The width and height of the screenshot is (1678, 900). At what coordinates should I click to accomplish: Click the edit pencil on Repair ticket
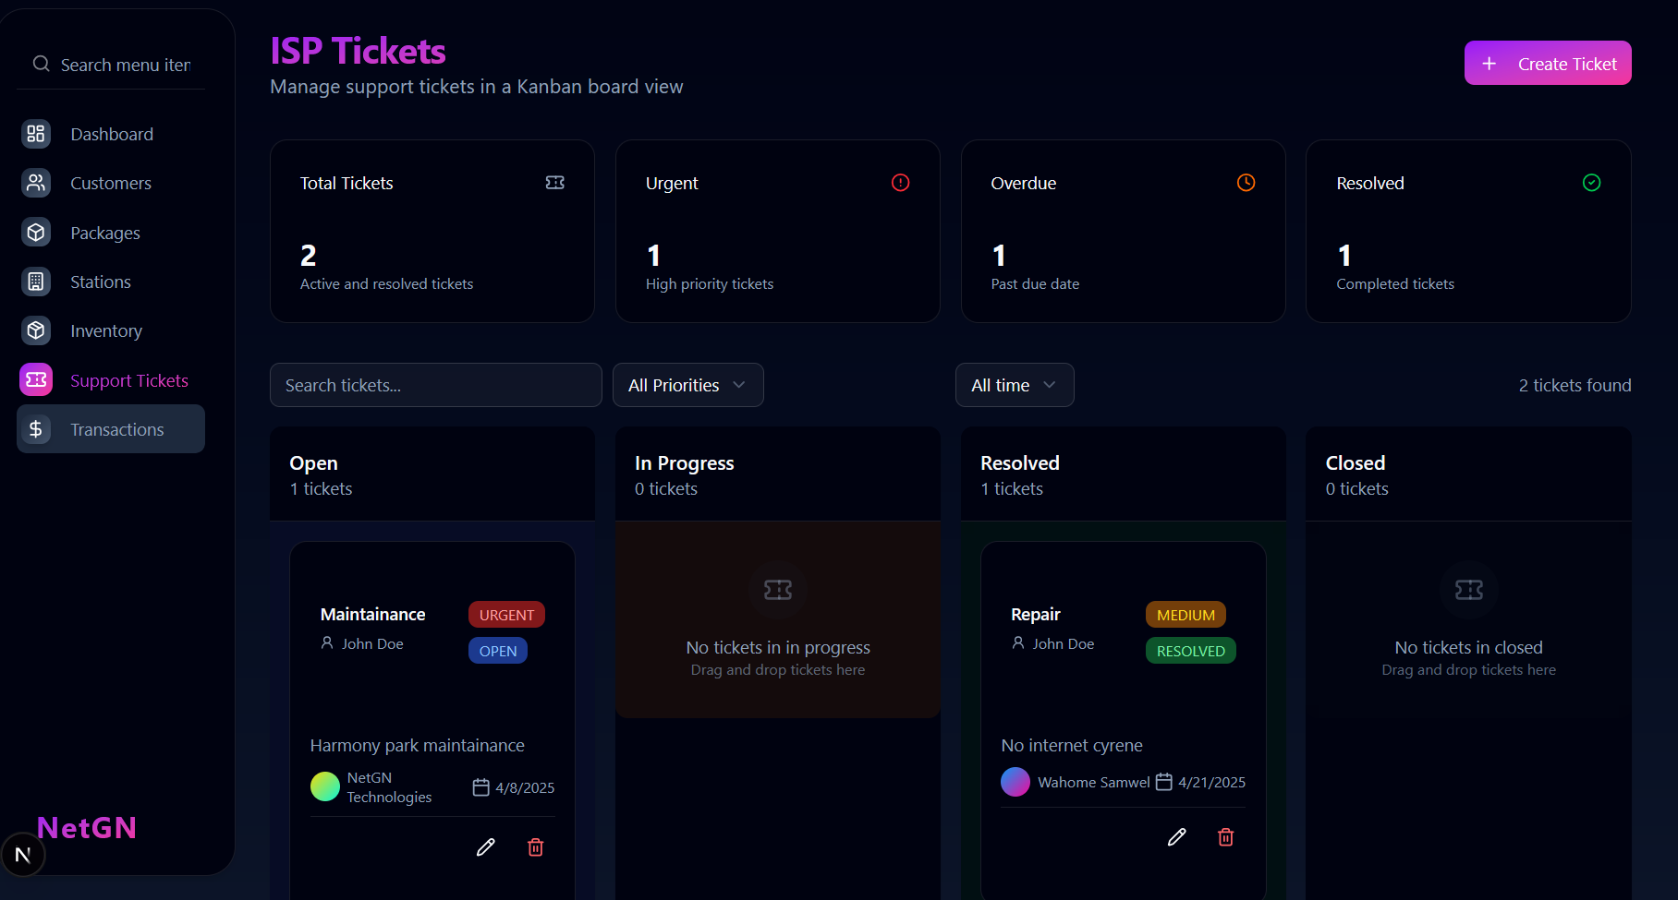click(x=1176, y=837)
